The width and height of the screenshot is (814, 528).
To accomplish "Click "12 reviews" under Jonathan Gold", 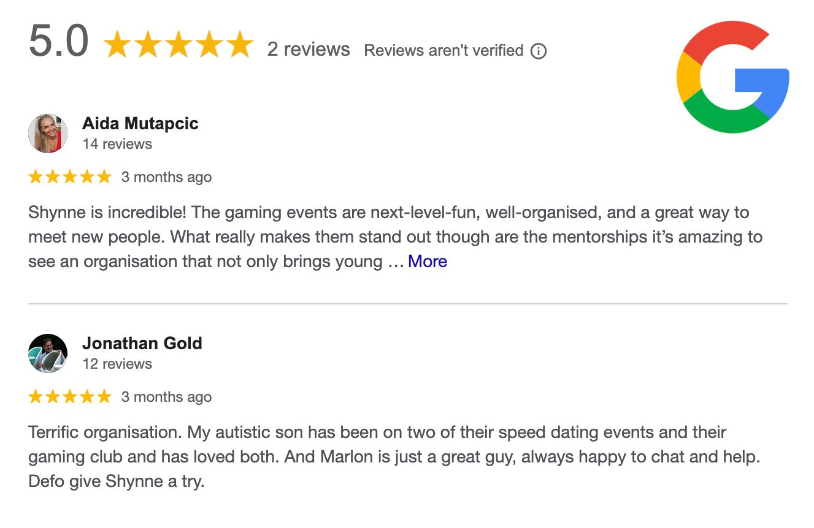I will tap(117, 364).
